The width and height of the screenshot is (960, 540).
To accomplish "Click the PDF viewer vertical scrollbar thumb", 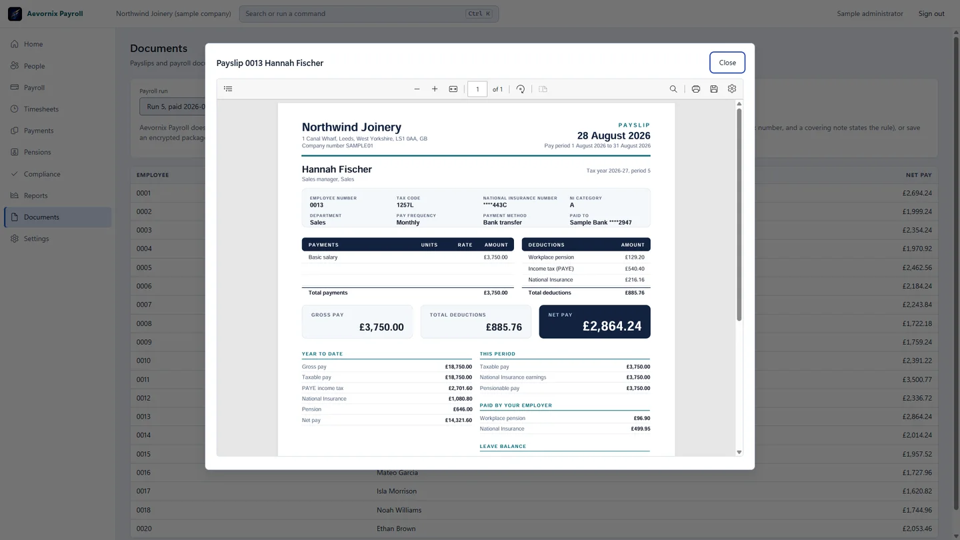I will click(x=739, y=215).
